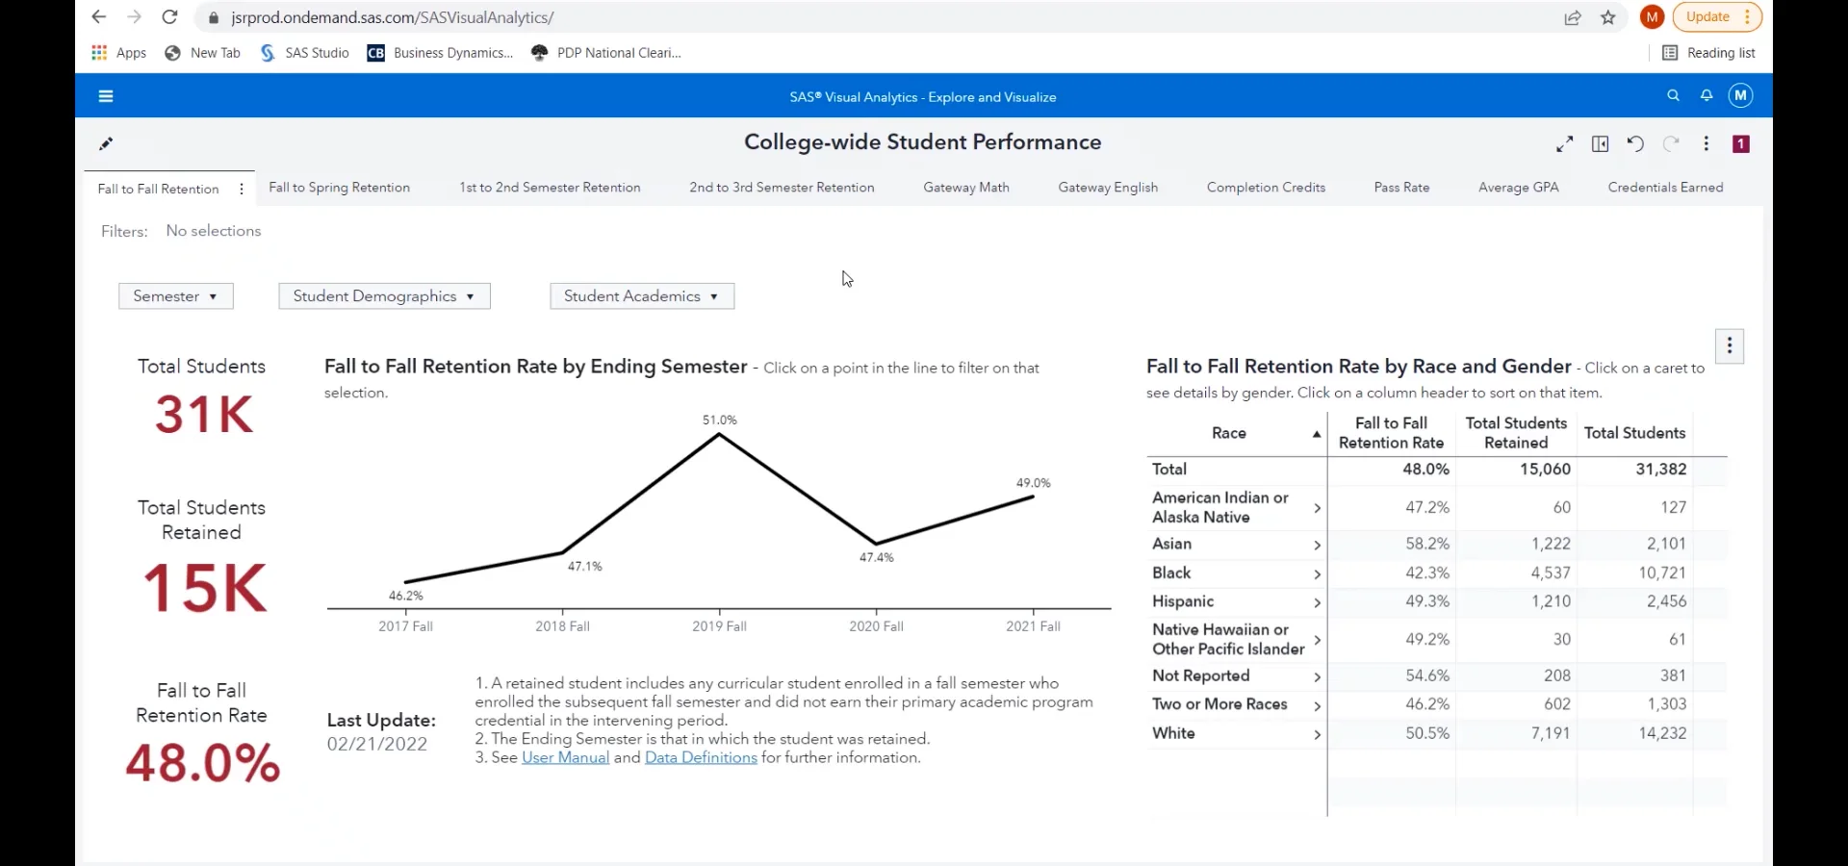Open the SAS hamburger side menu
The image size is (1848, 866).
coord(106,96)
